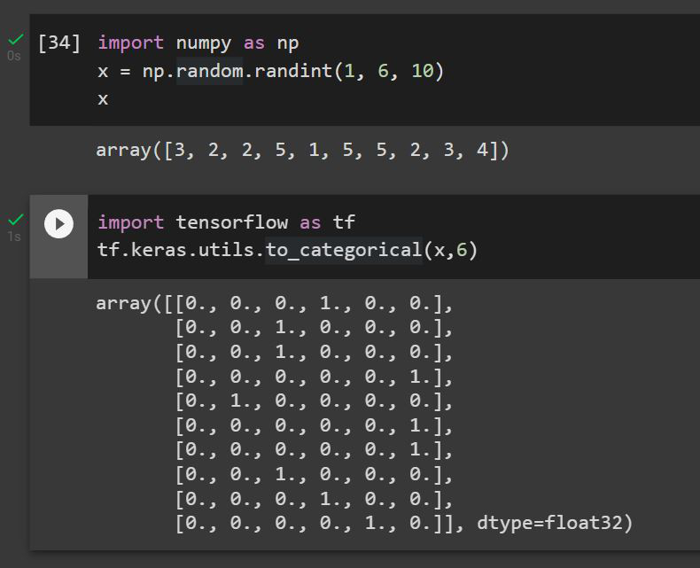This screenshot has height=568, width=700.
Task: Place cursor on the standalone x line
Action: click(x=103, y=99)
